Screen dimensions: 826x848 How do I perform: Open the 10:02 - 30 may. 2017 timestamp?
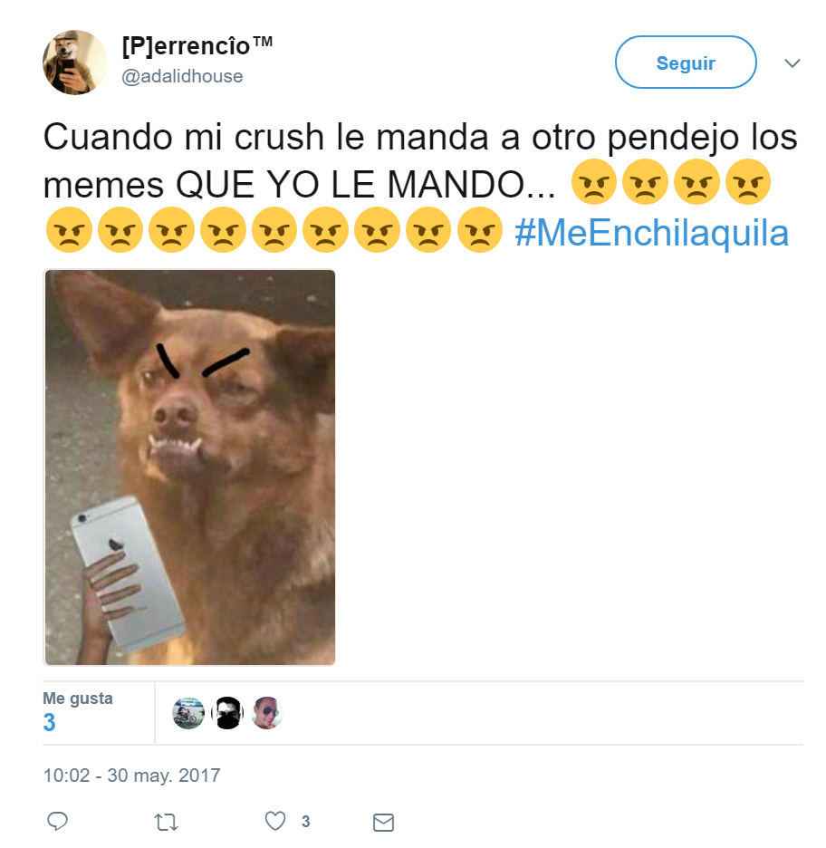click(x=132, y=775)
